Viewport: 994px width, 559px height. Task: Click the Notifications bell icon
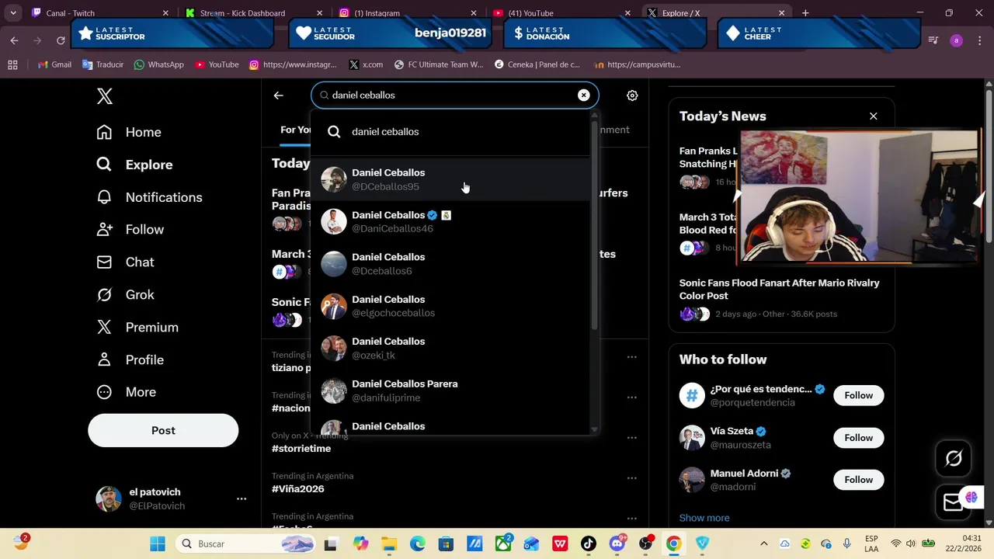click(x=104, y=197)
